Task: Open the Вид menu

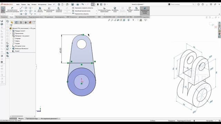Action: click(x=29, y=4)
